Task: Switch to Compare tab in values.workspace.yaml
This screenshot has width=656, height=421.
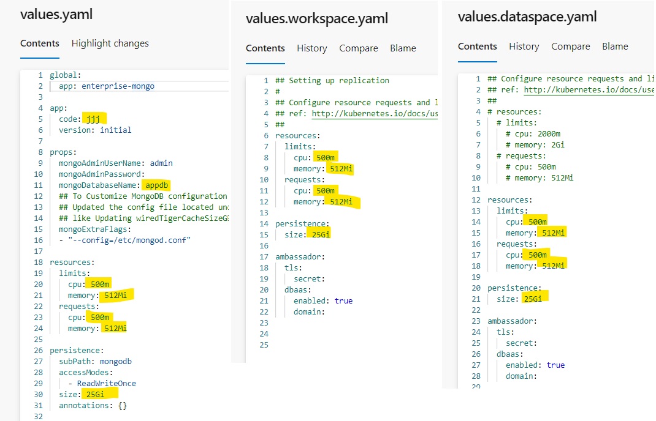Action: click(x=358, y=48)
